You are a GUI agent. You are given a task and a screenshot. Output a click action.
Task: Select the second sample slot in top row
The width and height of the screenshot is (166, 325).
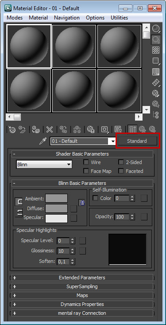tap(74, 46)
